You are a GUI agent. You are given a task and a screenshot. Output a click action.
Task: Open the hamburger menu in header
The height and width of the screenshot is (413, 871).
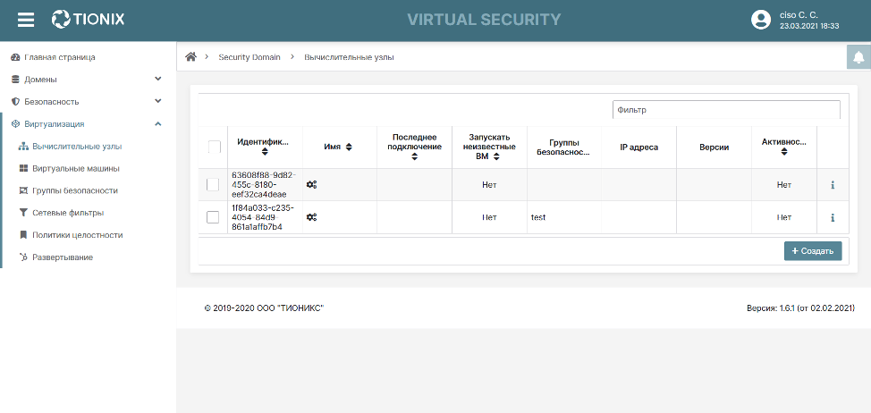click(x=26, y=20)
